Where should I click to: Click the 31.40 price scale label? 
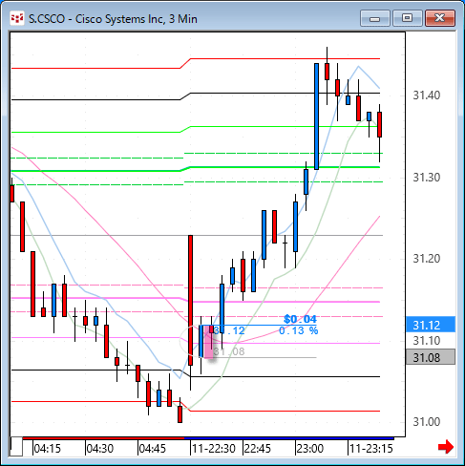(x=427, y=95)
